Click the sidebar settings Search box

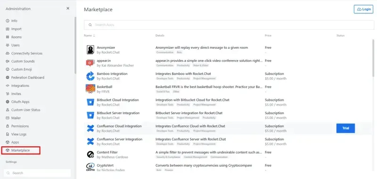(x=37, y=173)
